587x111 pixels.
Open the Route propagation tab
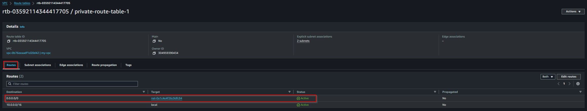click(x=104, y=65)
